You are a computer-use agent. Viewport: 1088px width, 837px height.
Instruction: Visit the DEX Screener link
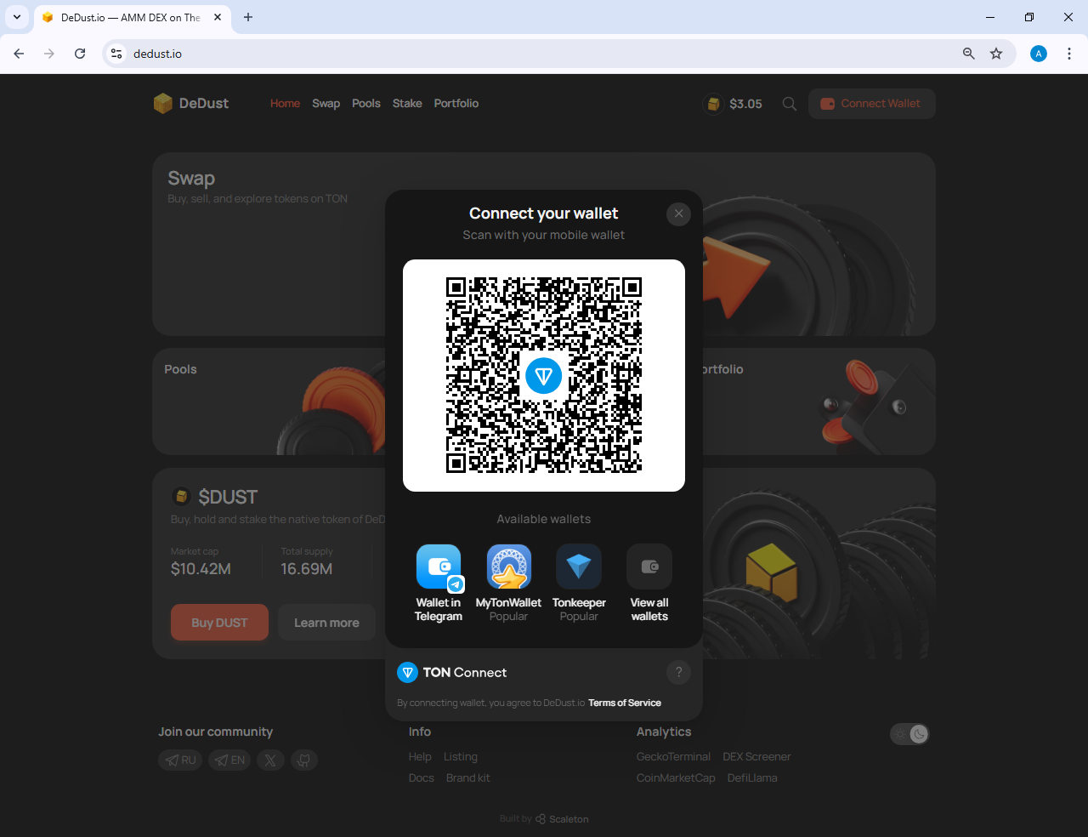[x=756, y=756]
